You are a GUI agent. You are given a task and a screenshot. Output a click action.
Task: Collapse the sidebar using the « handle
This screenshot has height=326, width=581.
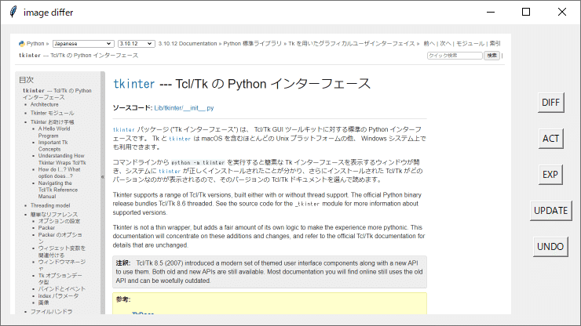(x=103, y=177)
